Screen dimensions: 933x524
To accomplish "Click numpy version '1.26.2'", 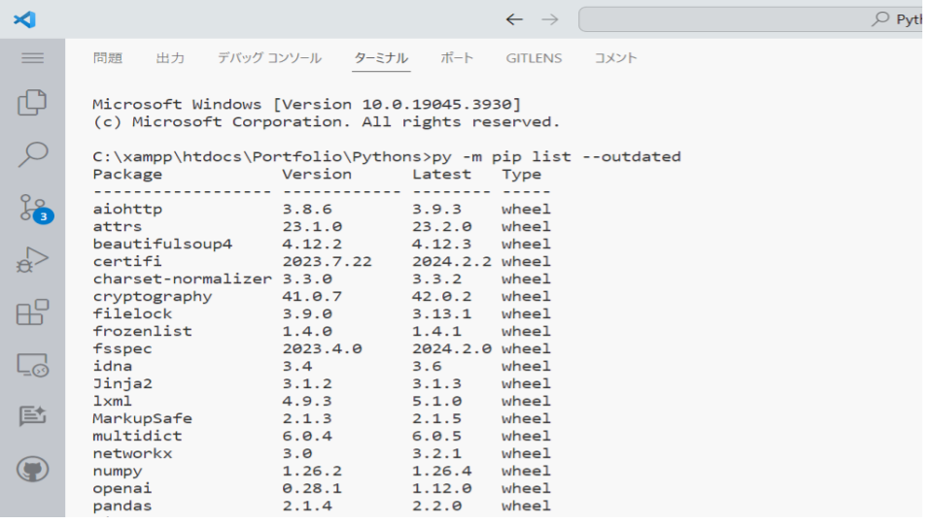I will pos(312,472).
